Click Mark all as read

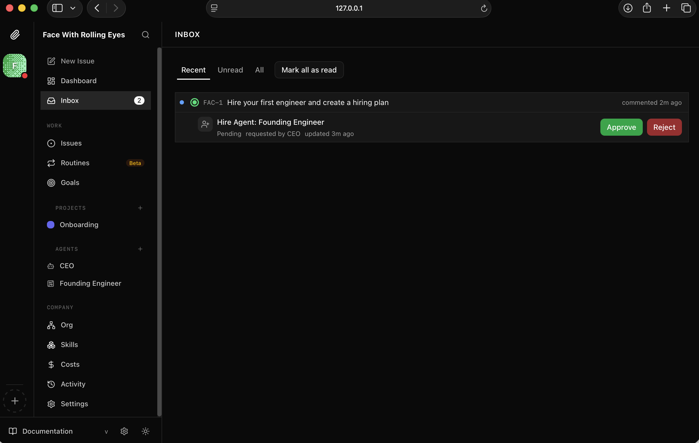coord(309,70)
